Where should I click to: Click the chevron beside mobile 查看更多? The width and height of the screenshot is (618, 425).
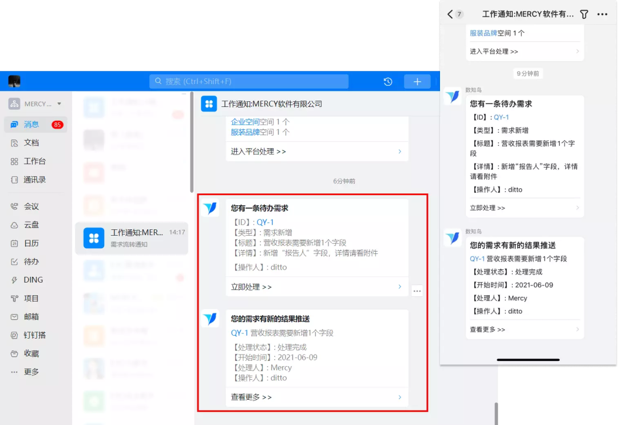pyautogui.click(x=577, y=329)
